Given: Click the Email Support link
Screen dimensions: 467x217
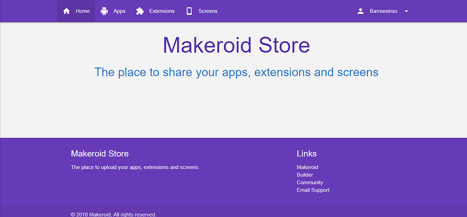Looking at the screenshot, I should (x=313, y=190).
